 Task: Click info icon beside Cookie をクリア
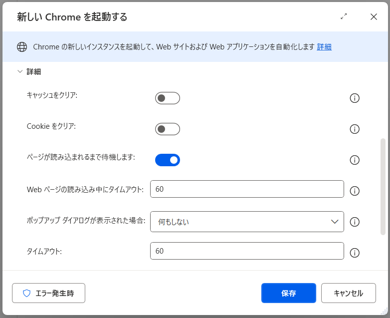(355, 129)
